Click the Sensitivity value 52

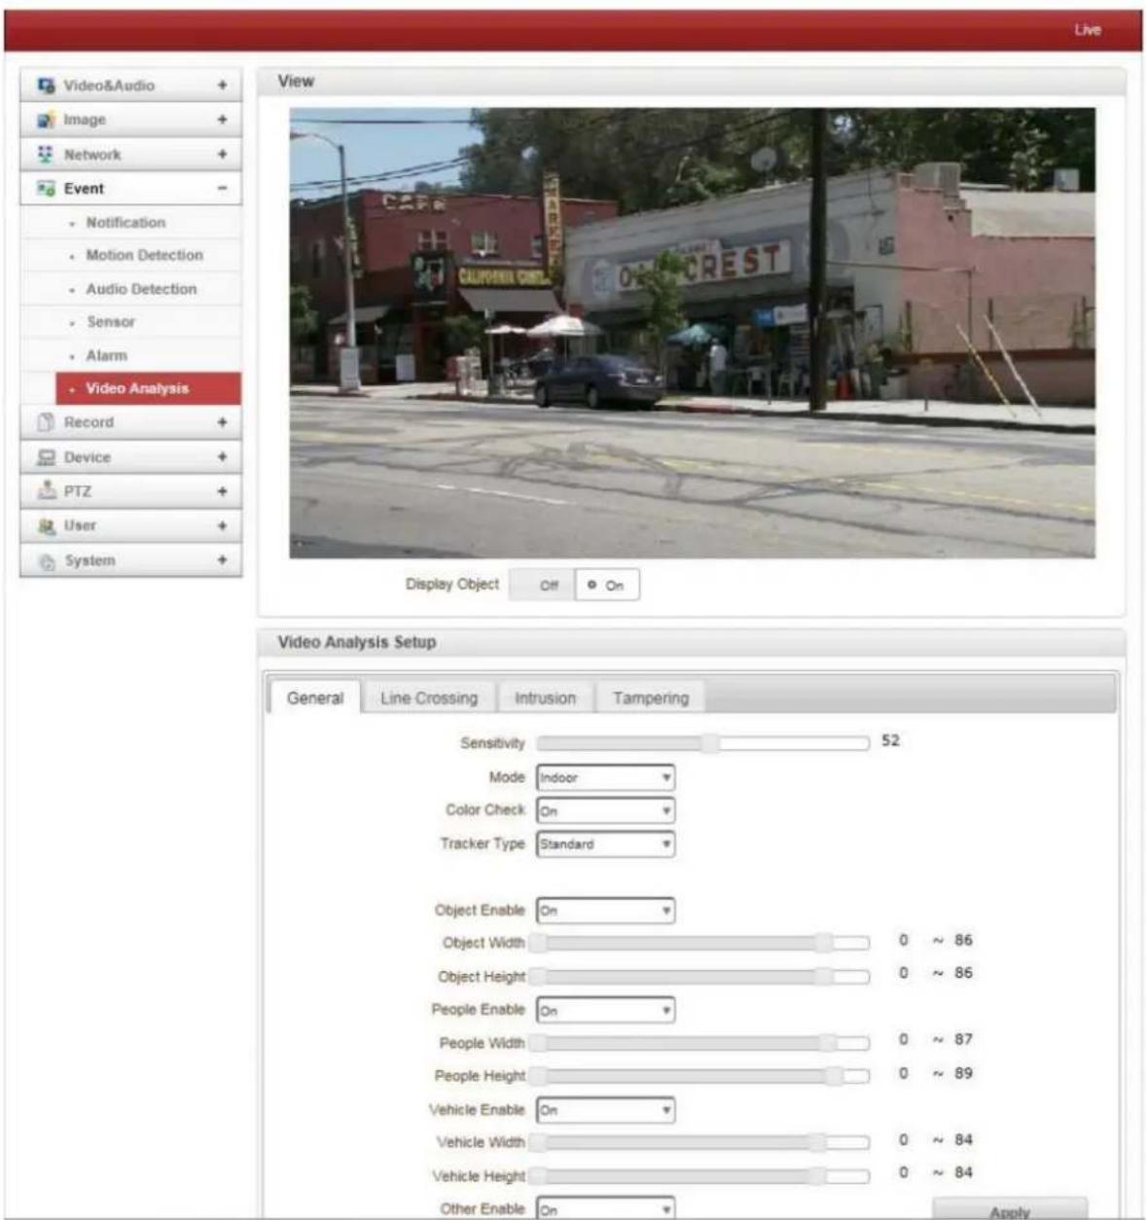pyautogui.click(x=890, y=740)
